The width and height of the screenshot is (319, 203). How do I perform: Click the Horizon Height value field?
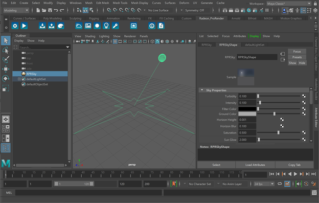pyautogui.click(x=247, y=120)
